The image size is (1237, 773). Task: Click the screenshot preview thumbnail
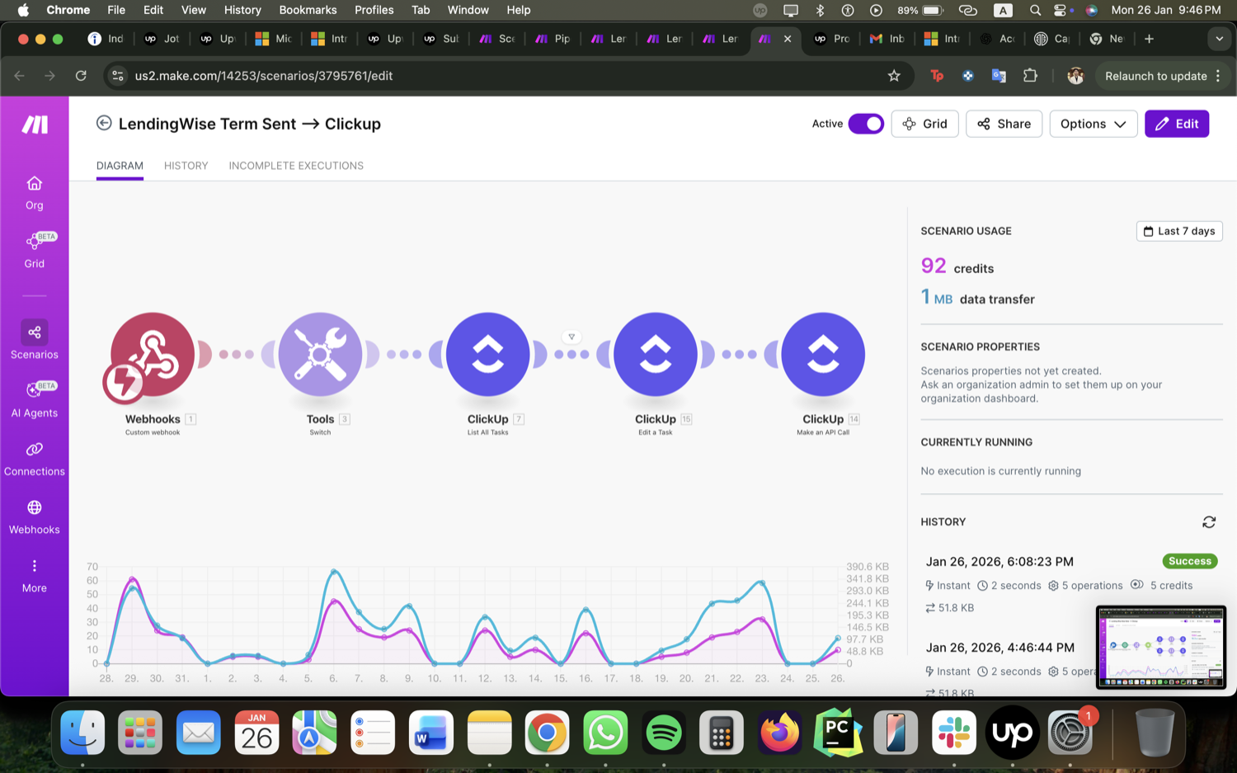[x=1161, y=648]
